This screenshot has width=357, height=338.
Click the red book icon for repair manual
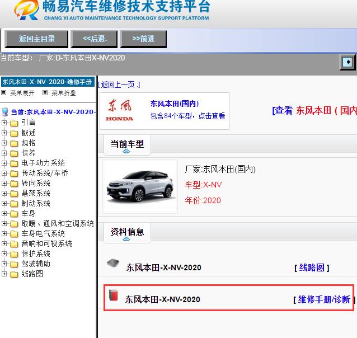pyautogui.click(x=114, y=295)
